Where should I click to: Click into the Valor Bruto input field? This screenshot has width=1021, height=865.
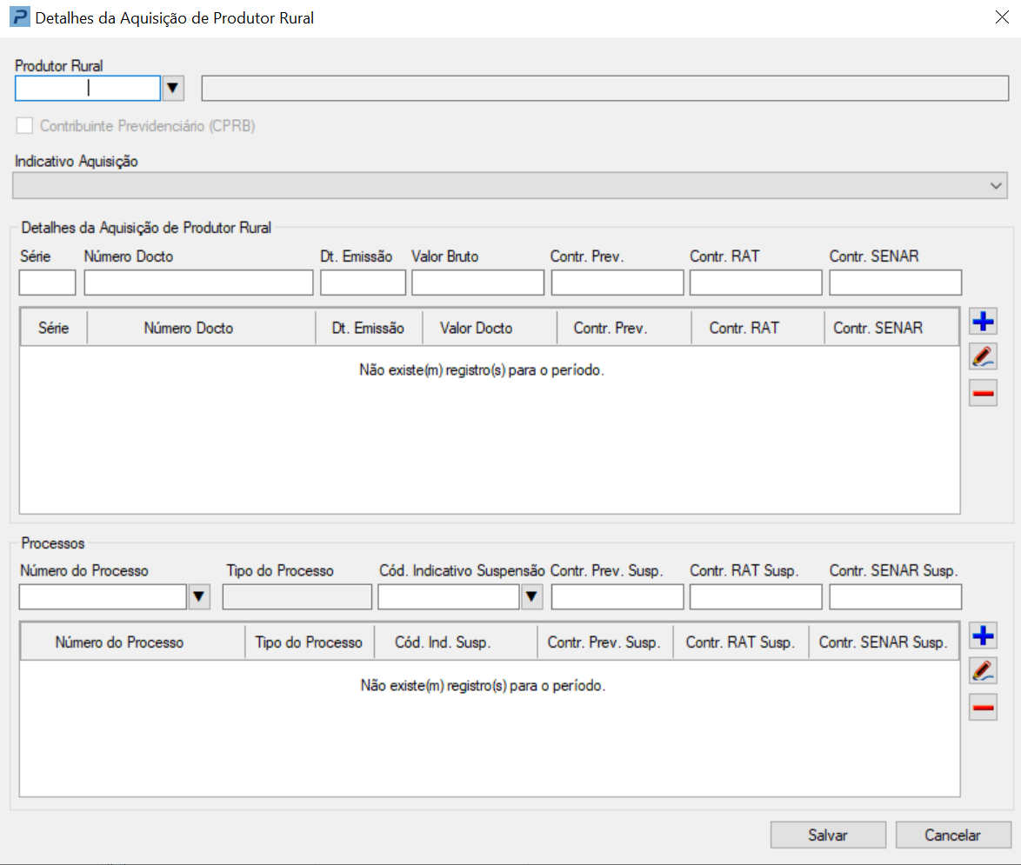click(477, 283)
